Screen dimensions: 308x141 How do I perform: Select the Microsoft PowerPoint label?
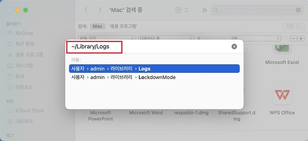pyautogui.click(x=100, y=116)
